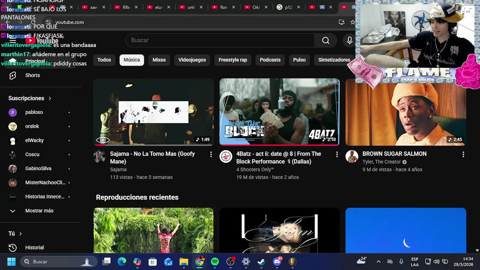Open the weather widget showing 24°

[362, 261]
